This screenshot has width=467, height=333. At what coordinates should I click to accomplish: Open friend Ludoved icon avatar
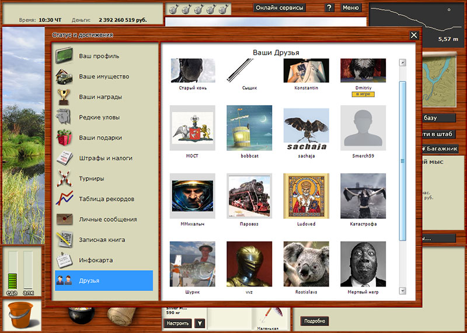[306, 196]
